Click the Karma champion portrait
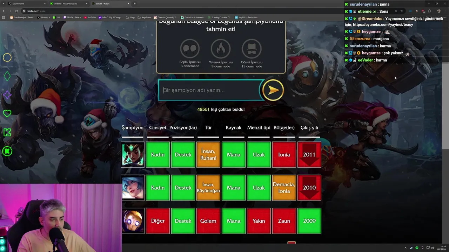This screenshot has height=252, width=449. (133, 154)
